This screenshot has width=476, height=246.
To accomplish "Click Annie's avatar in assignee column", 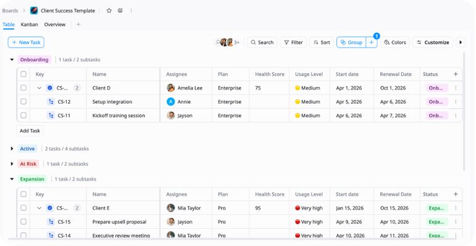I will [x=170, y=102].
